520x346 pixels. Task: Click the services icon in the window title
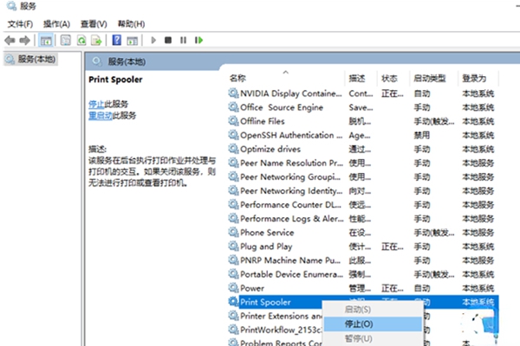[x=12, y=6]
